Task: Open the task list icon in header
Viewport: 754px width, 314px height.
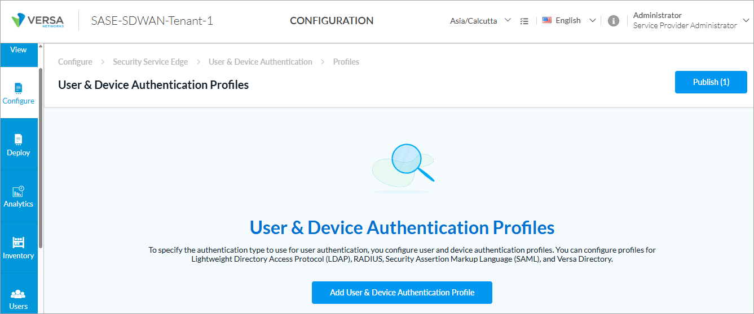Action: point(524,21)
